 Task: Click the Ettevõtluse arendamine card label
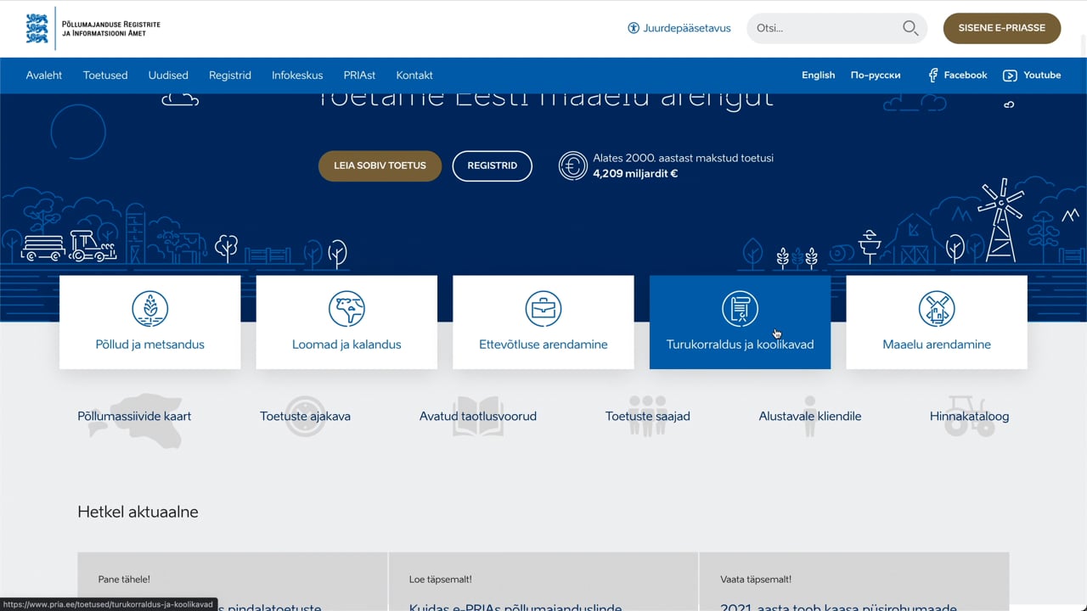coord(543,345)
